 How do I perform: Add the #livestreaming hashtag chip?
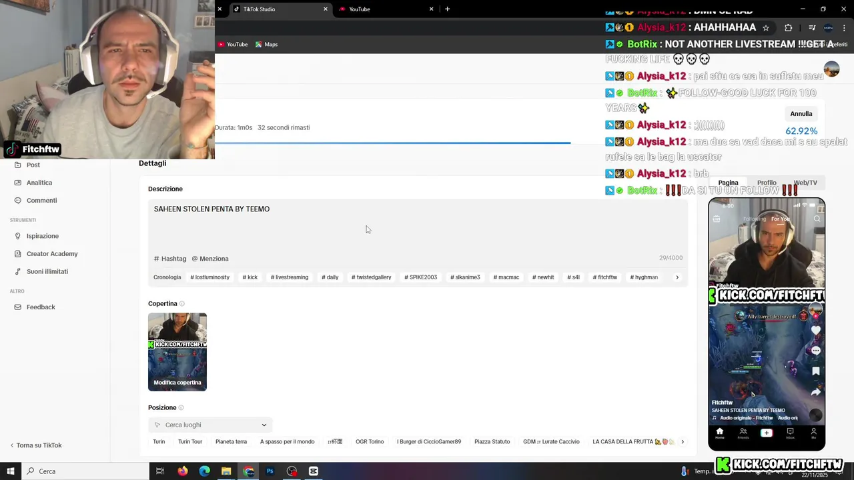coord(290,277)
